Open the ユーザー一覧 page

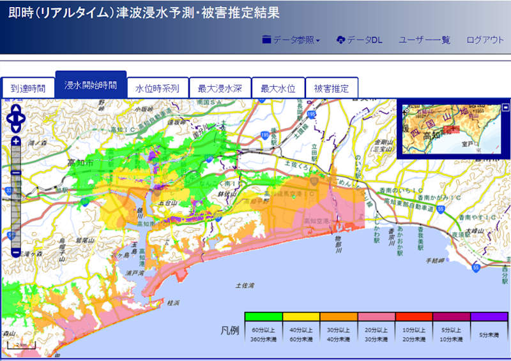point(424,40)
